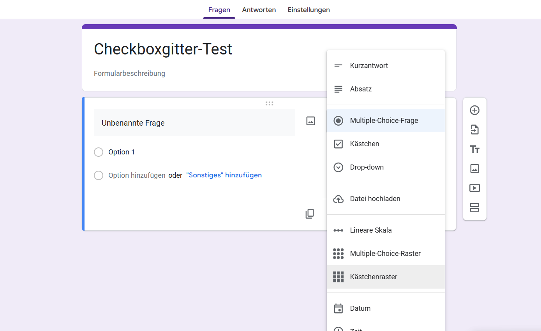Click the image icon beside question title
This screenshot has height=331, width=541.
click(310, 121)
